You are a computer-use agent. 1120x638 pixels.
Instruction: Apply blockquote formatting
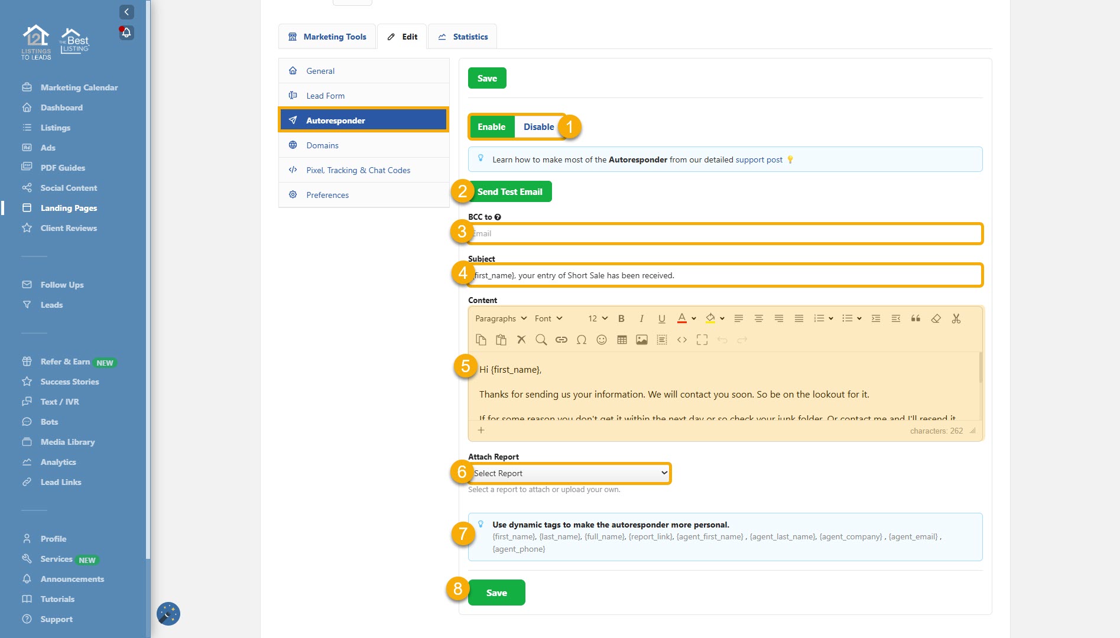coord(916,318)
